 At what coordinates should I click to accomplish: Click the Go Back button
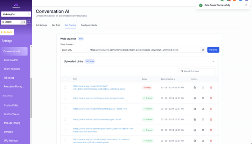coord(7,32)
